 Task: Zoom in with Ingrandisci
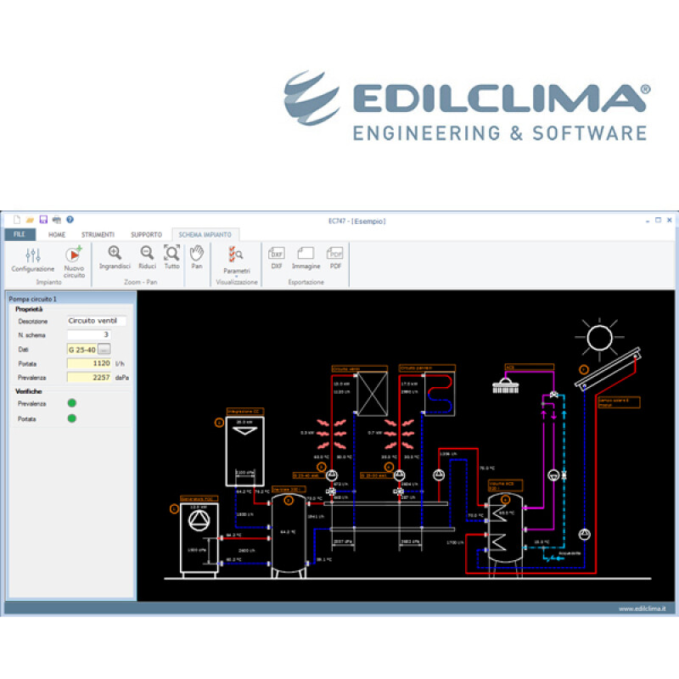click(x=115, y=258)
